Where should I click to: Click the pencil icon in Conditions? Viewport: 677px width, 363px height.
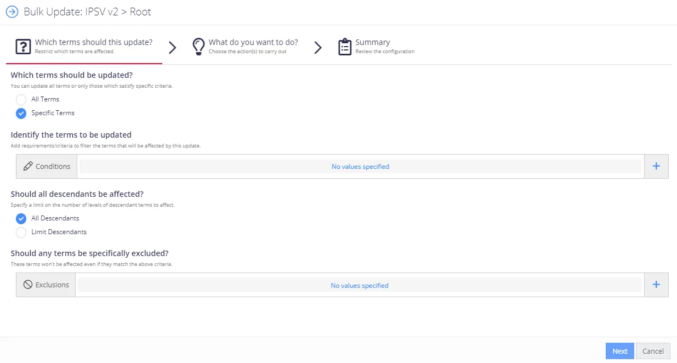pyautogui.click(x=28, y=166)
